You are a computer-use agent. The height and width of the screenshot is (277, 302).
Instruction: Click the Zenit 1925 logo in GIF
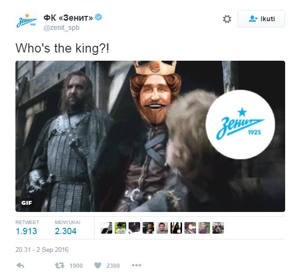coord(240,124)
